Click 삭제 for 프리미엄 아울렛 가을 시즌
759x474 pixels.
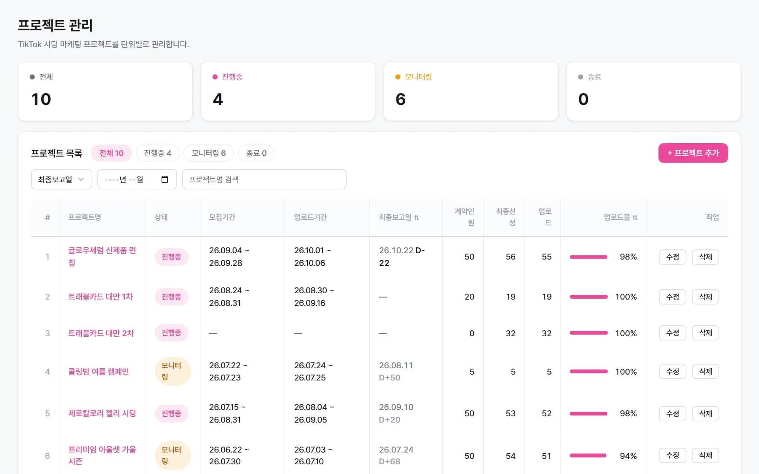[x=705, y=455]
